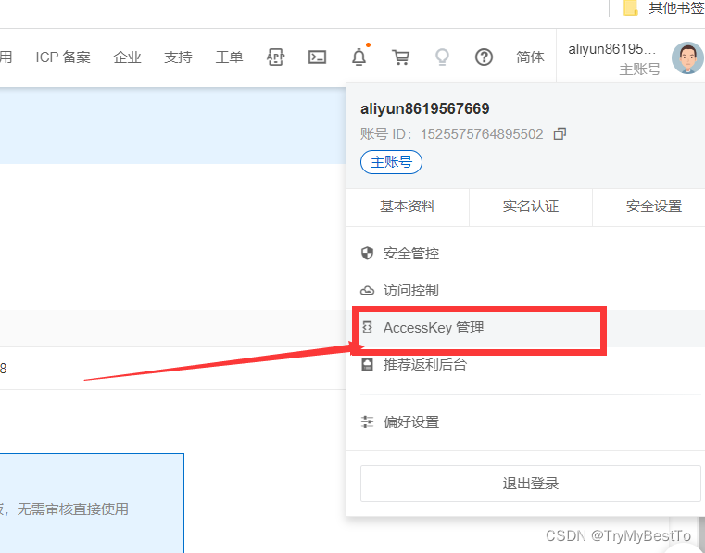Click the 主账号 badge

(391, 162)
